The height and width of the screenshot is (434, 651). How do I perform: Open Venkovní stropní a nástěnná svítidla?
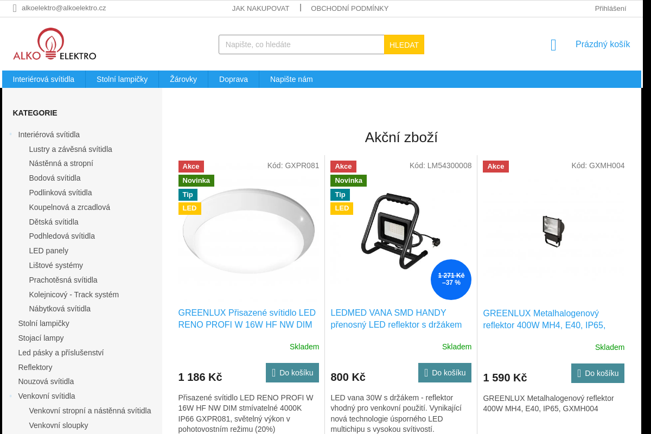(x=90, y=411)
